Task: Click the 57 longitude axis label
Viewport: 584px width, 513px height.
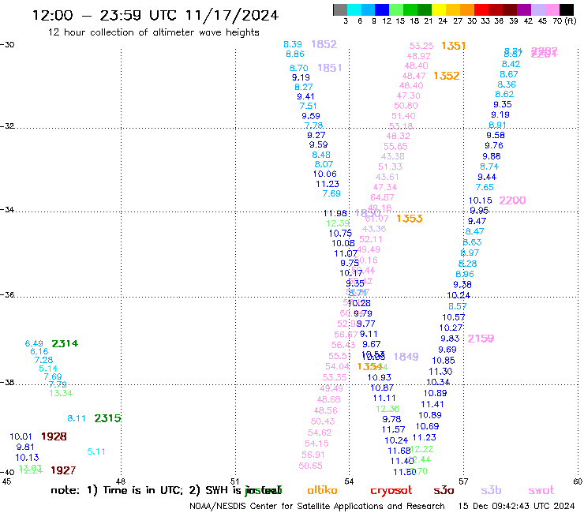Action: pyautogui.click(x=463, y=481)
